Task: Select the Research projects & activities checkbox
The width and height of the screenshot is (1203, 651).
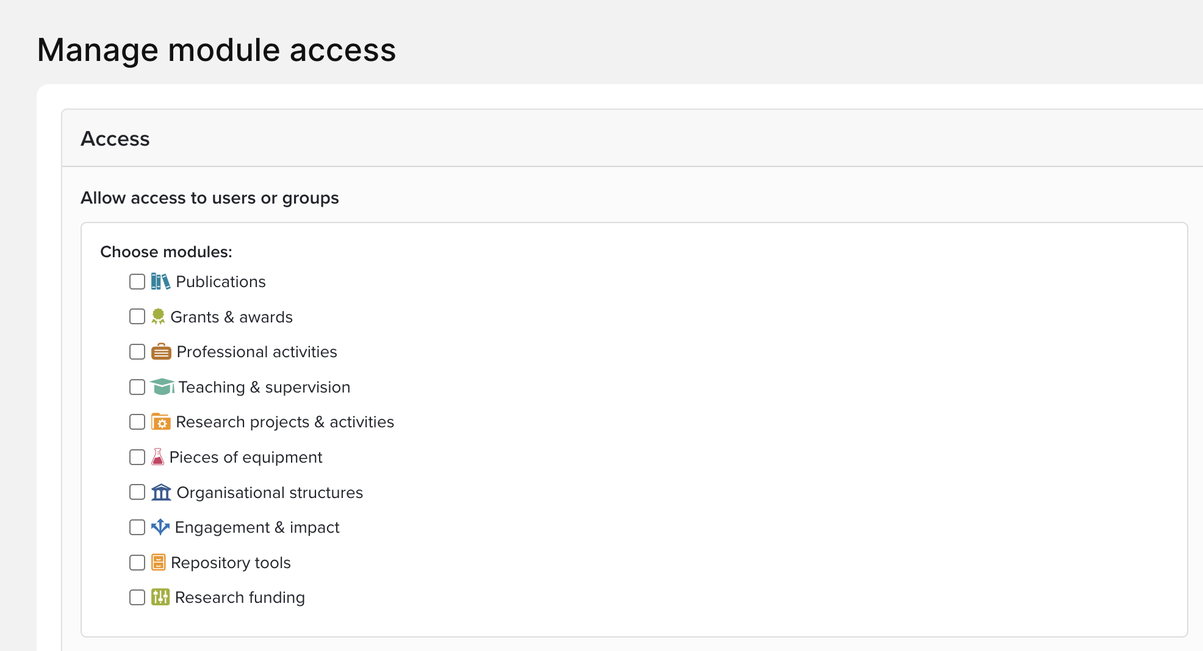Action: 137,422
